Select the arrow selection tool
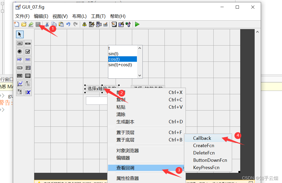282x183 pixels. click(20, 34)
